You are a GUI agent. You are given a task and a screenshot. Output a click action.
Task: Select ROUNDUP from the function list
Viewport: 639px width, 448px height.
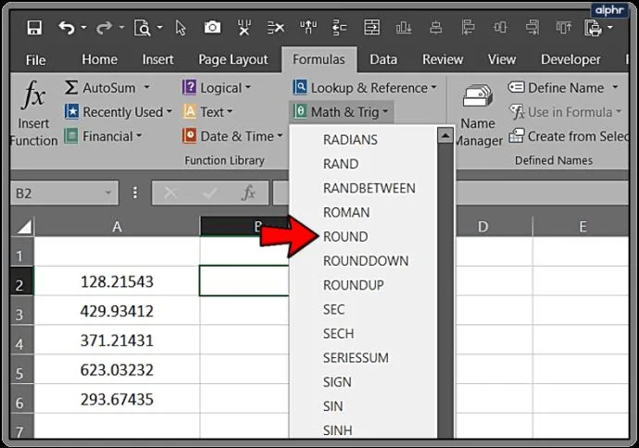coord(364,285)
